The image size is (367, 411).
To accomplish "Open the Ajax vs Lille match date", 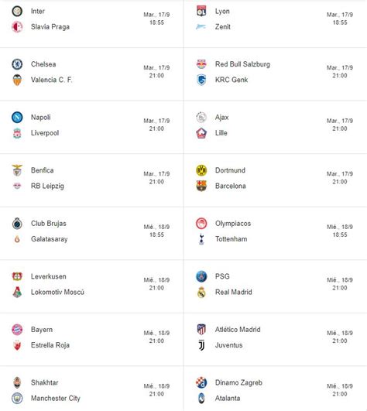I will [340, 121].
